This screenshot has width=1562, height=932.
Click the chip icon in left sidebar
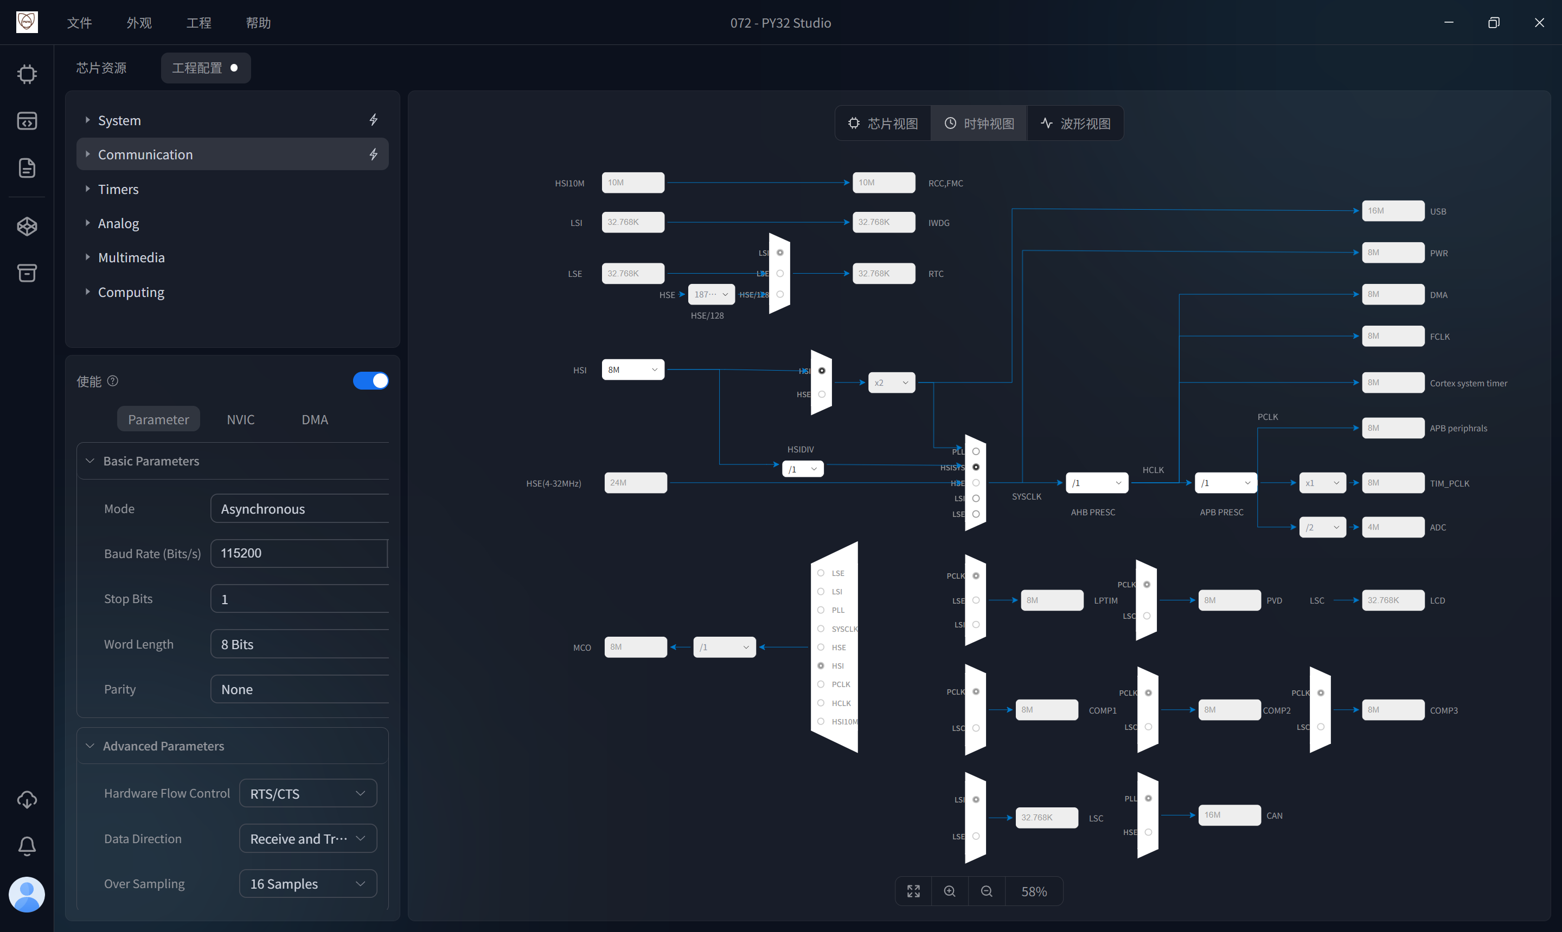pos(27,74)
